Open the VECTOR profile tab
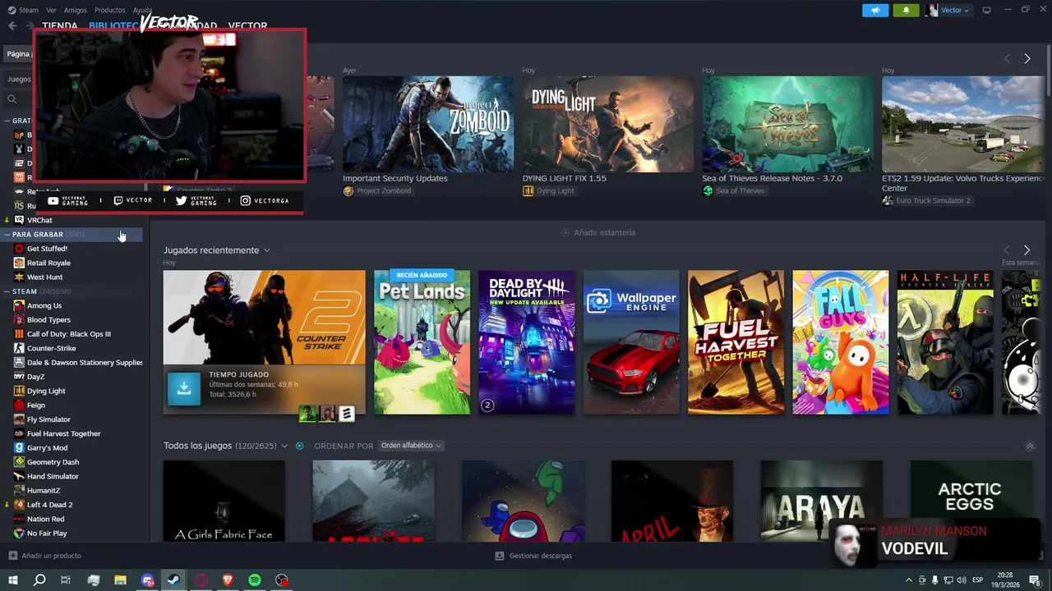 (x=247, y=25)
